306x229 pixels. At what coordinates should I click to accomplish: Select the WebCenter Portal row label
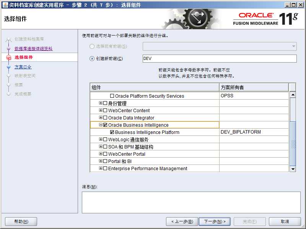point(127,154)
